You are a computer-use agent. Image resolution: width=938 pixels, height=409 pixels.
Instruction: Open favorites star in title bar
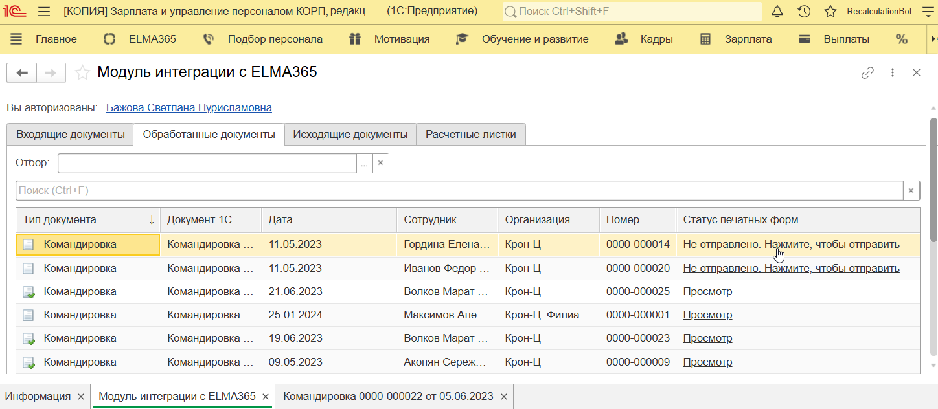(830, 12)
